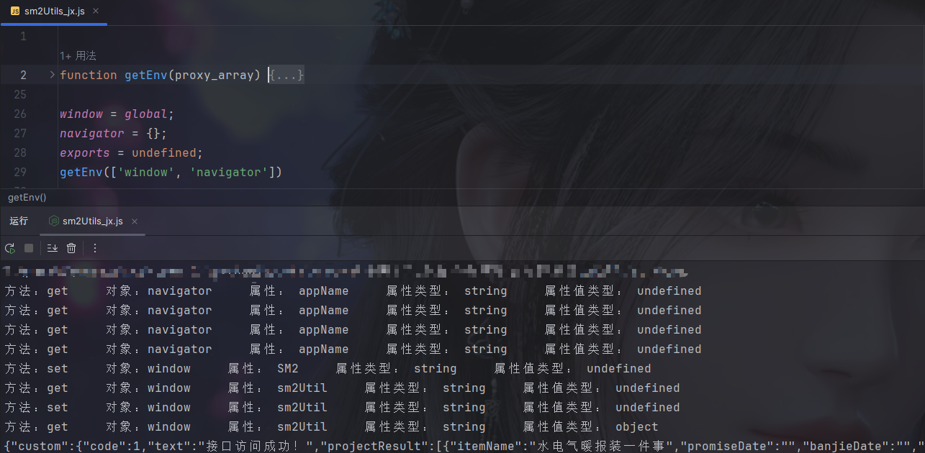925x453 pixels.
Task: Click the getEnv() breadcrumb
Action: (x=27, y=197)
